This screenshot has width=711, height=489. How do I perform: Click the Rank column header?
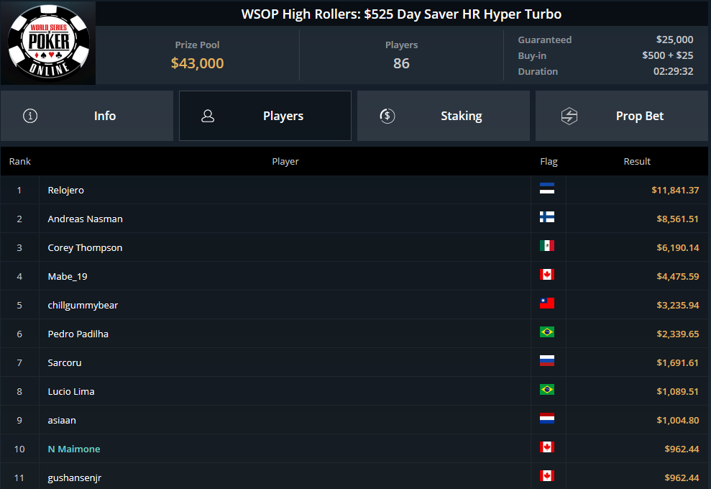click(x=20, y=162)
